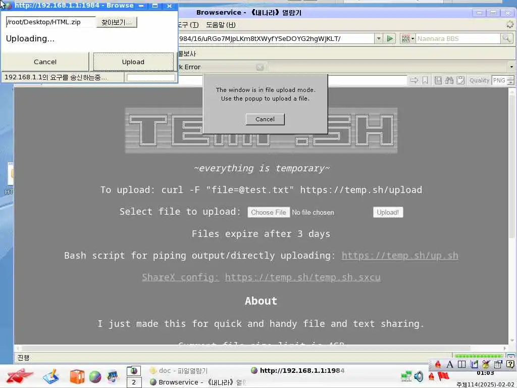Open the 도움말 (H) menu
Image resolution: width=517 pixels, height=388 pixels.
(x=221, y=25)
